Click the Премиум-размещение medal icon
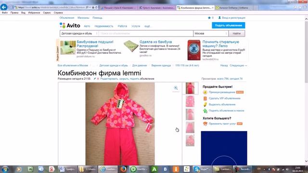This screenshot has width=308, height=173. pos(205,92)
